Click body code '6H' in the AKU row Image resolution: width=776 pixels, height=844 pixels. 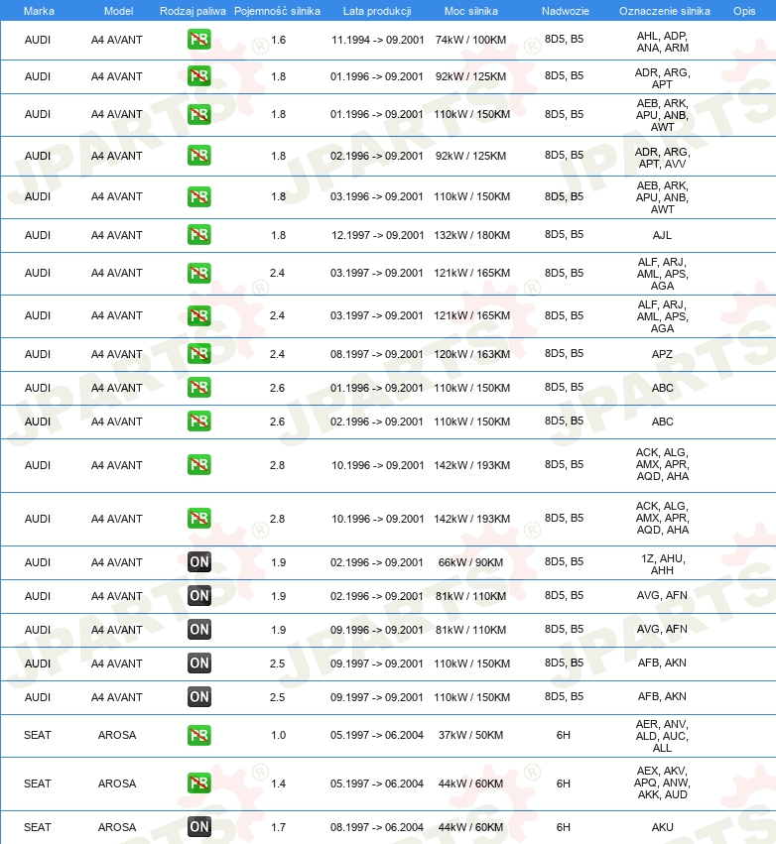click(564, 827)
